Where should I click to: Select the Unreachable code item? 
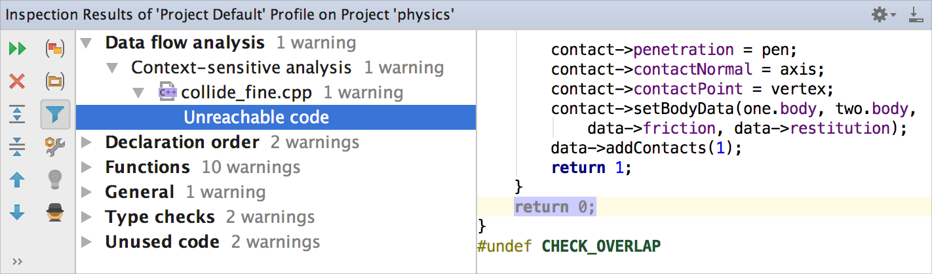pos(256,118)
